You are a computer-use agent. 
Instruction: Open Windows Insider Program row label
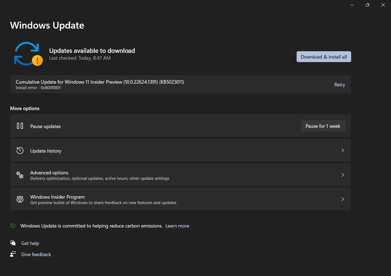point(57,197)
